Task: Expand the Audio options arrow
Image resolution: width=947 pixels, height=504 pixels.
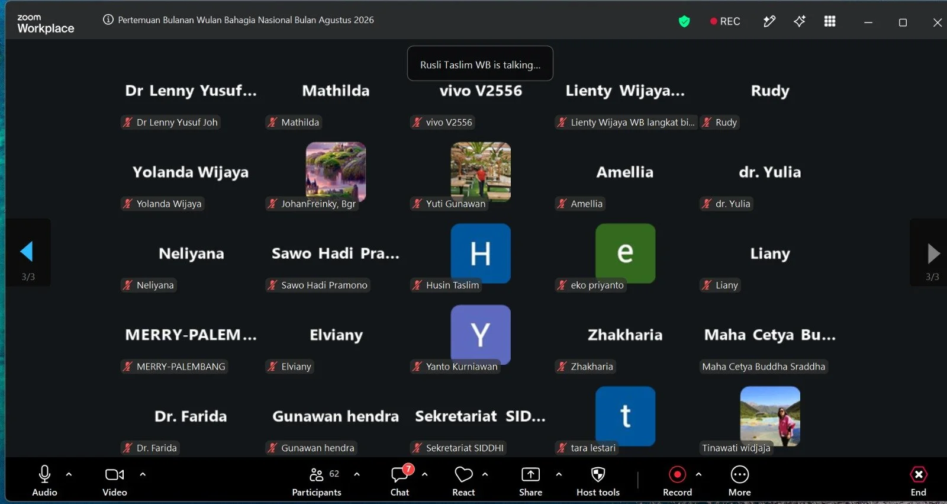Action: (x=69, y=474)
